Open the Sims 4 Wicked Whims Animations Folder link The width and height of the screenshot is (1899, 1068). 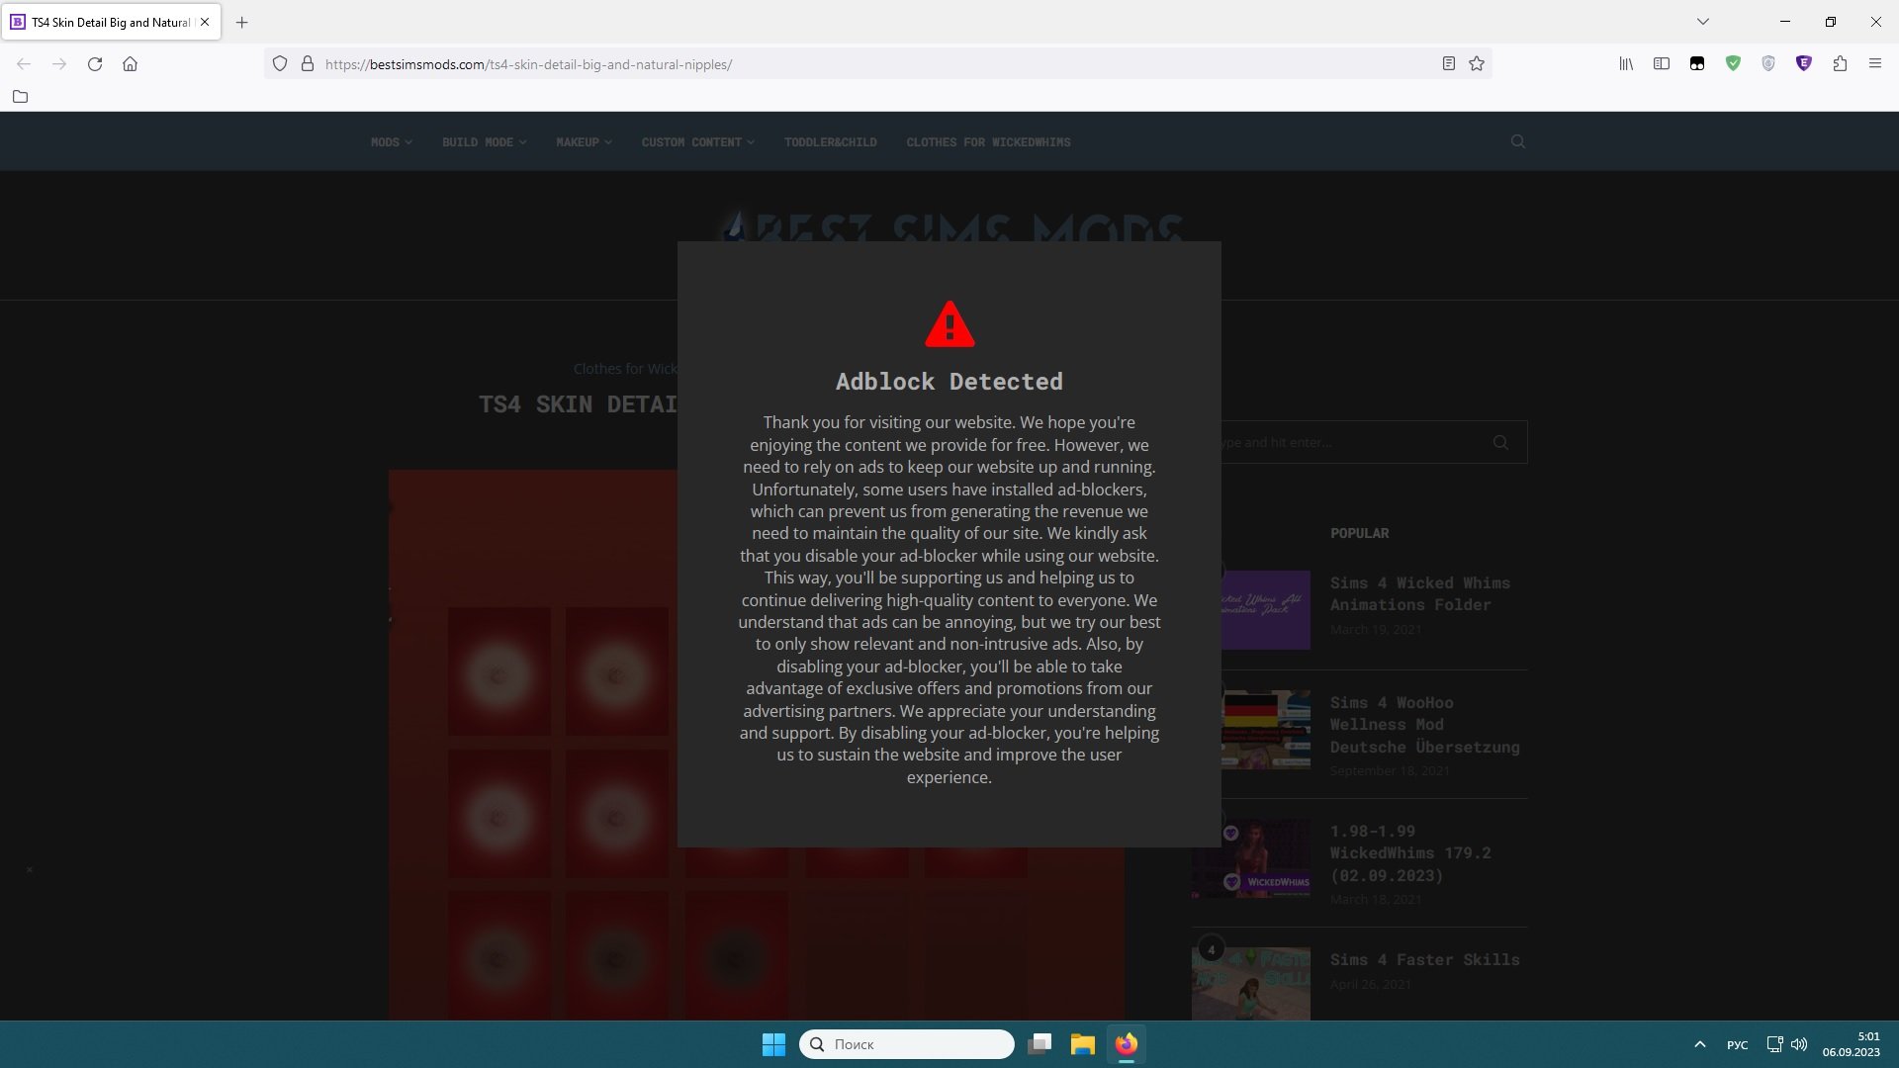click(1418, 593)
